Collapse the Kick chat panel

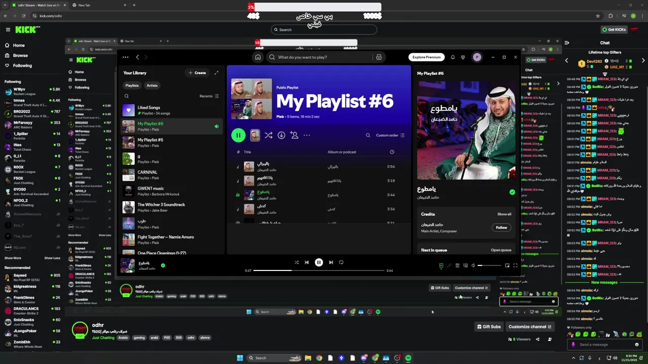pos(566,43)
